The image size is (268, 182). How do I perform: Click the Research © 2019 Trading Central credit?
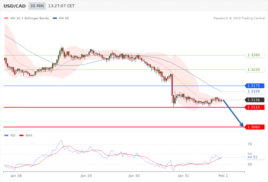tap(239, 18)
